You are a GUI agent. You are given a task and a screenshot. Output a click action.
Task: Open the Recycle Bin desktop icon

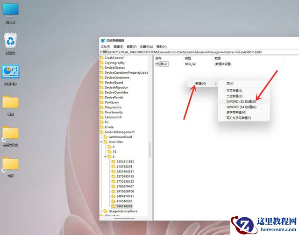click(10, 40)
